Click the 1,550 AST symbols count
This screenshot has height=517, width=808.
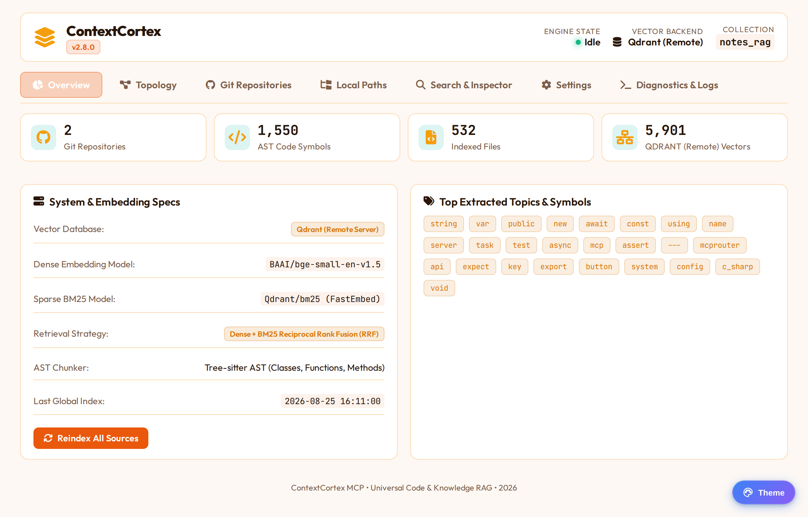click(278, 130)
